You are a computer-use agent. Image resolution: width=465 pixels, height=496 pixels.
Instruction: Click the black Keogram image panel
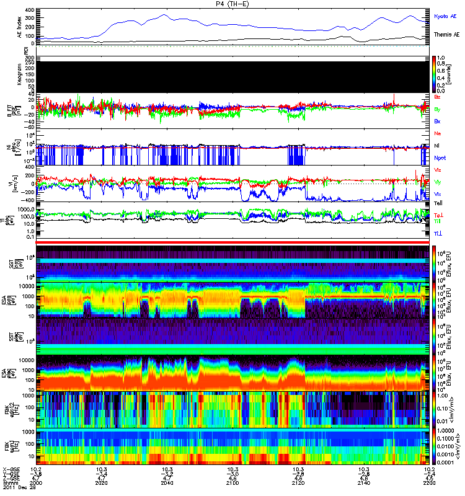click(x=232, y=77)
